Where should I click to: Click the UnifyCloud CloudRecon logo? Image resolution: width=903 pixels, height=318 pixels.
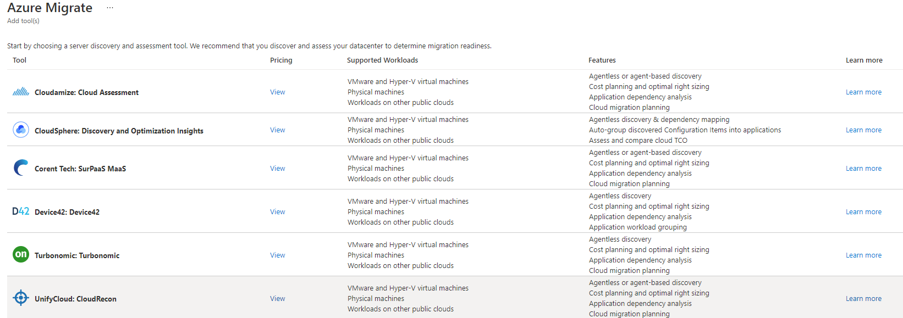(x=20, y=298)
